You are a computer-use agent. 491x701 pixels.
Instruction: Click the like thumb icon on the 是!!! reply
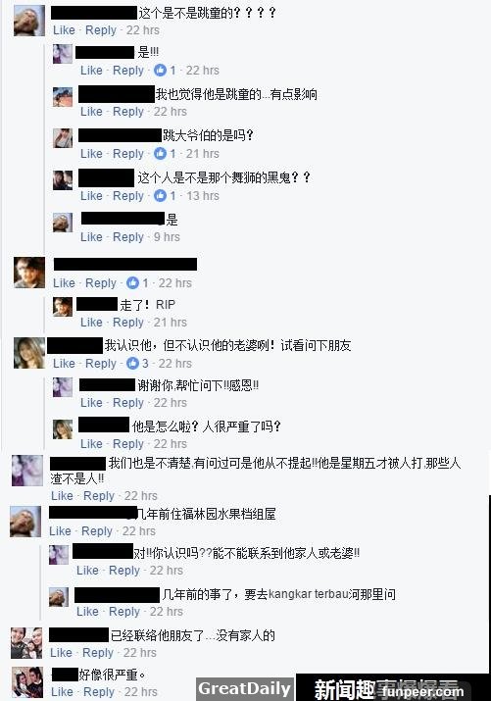160,71
